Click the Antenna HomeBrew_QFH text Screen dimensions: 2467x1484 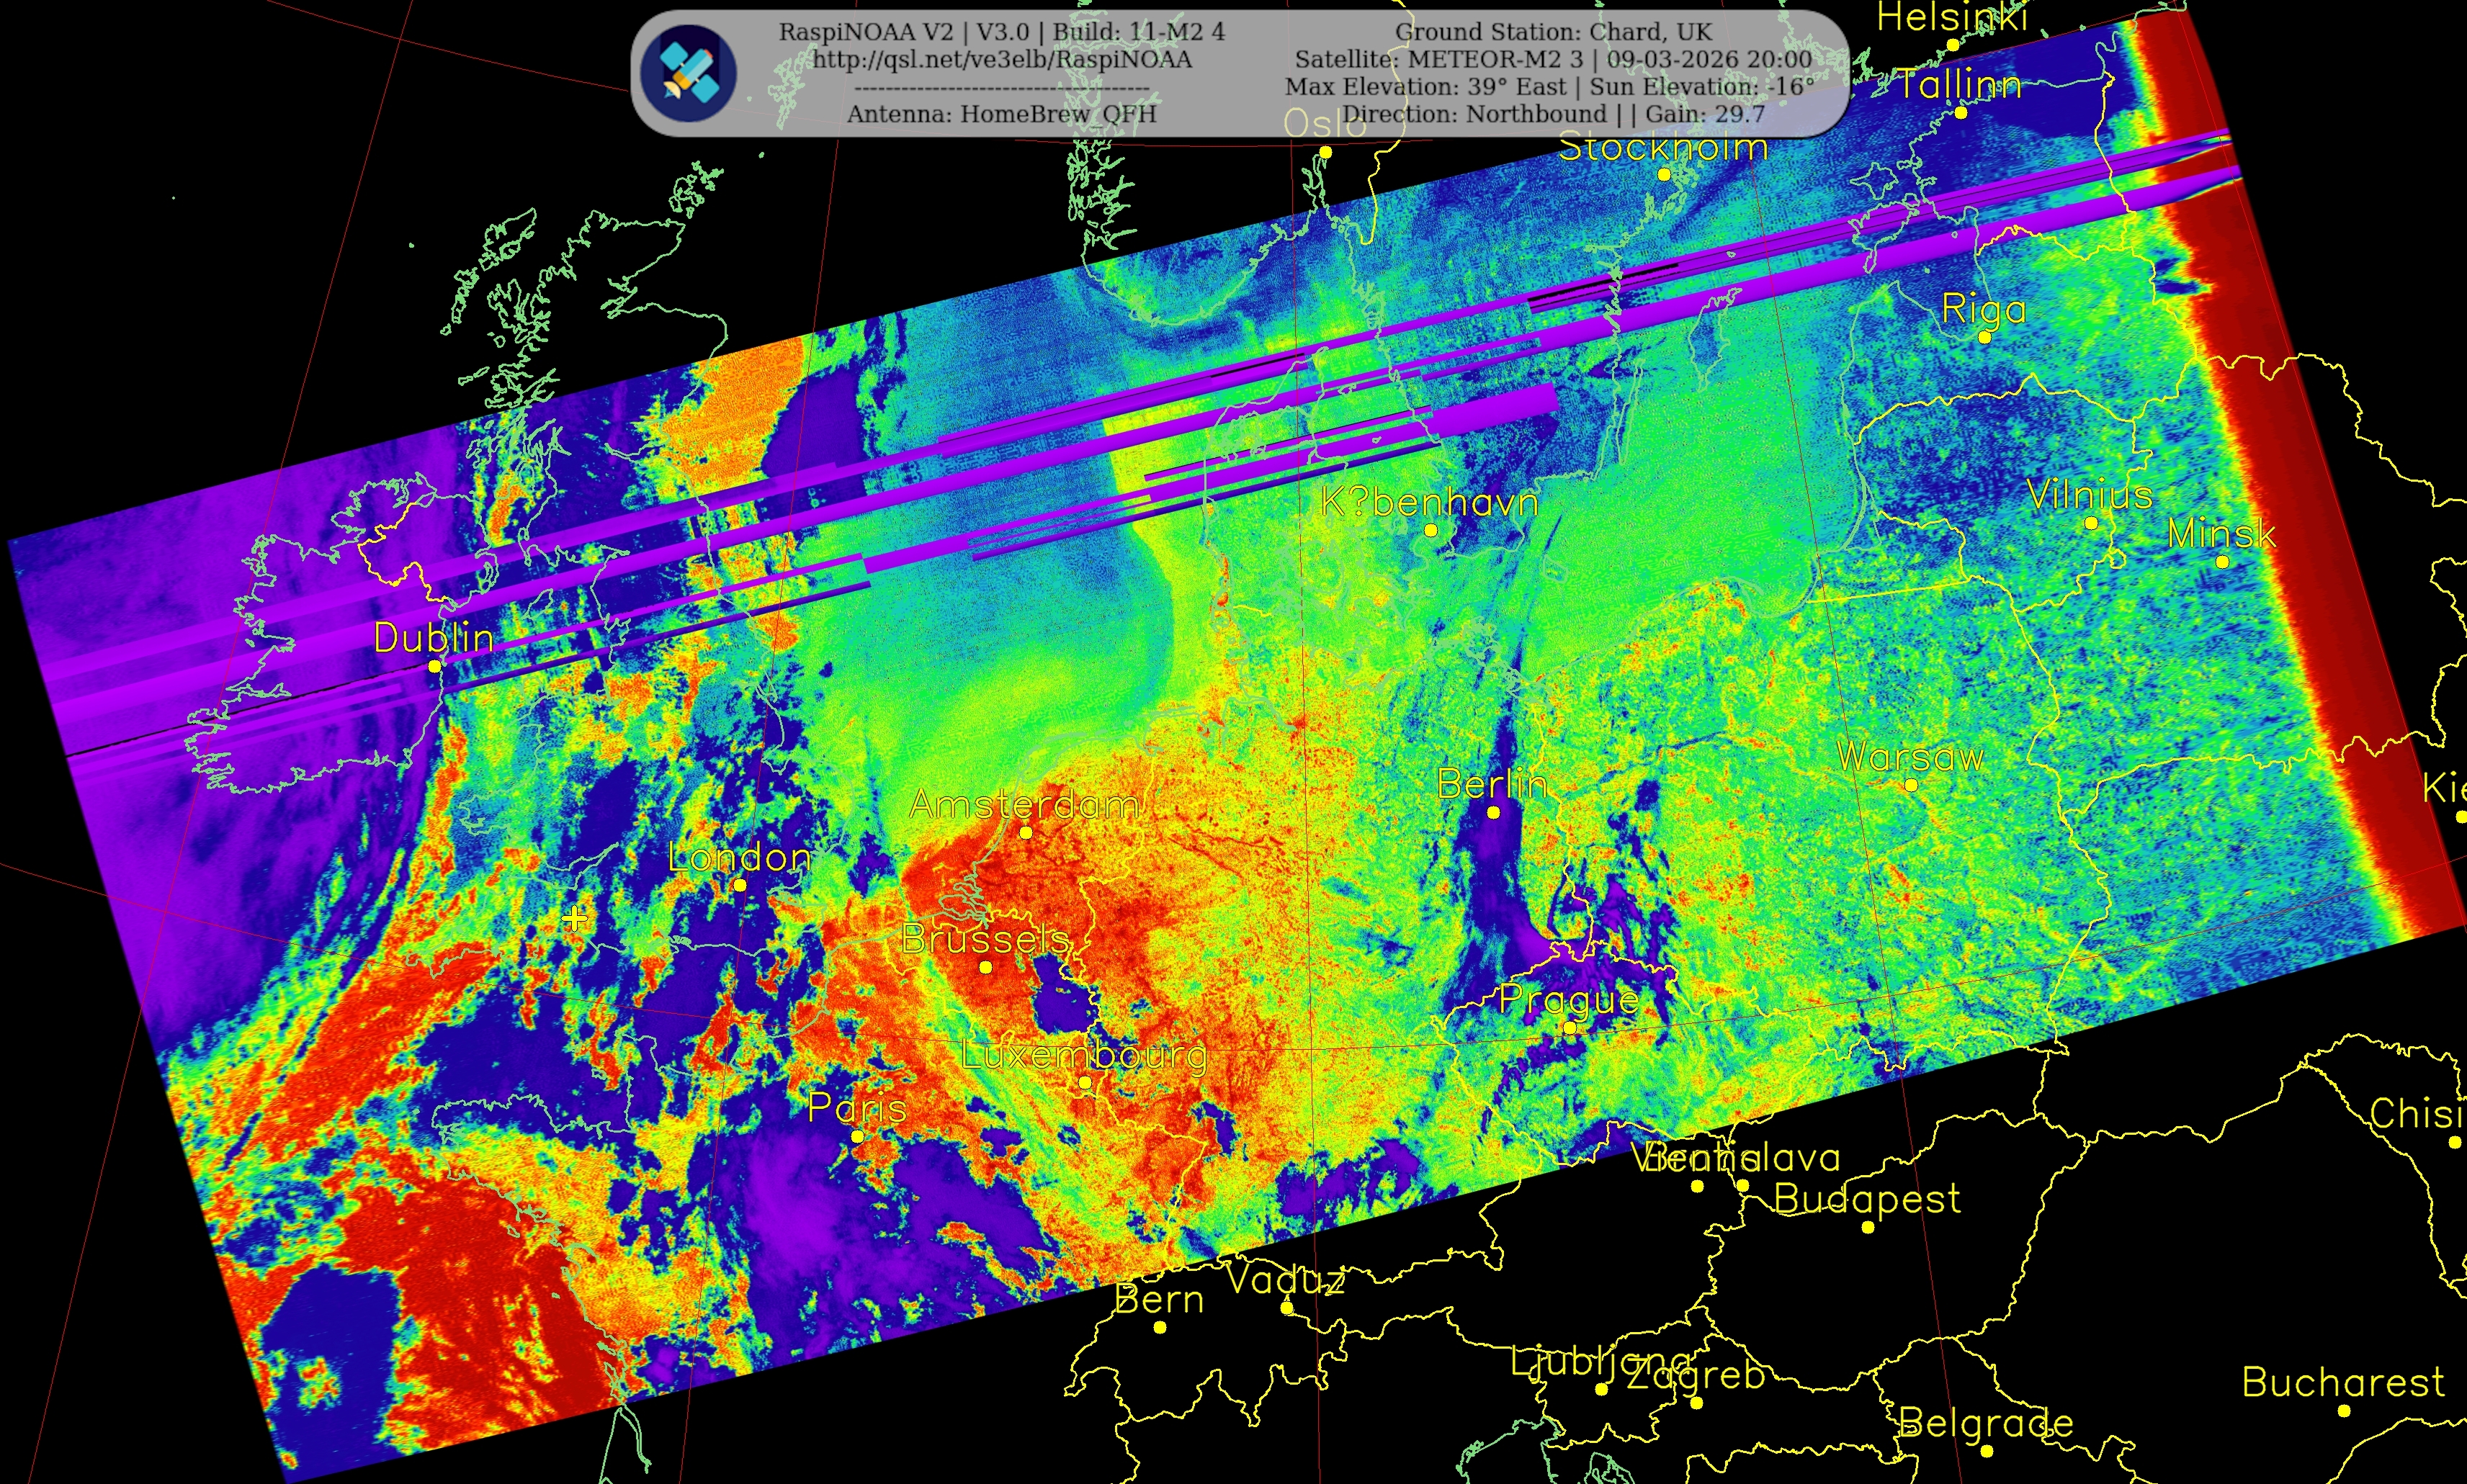click(x=1001, y=114)
